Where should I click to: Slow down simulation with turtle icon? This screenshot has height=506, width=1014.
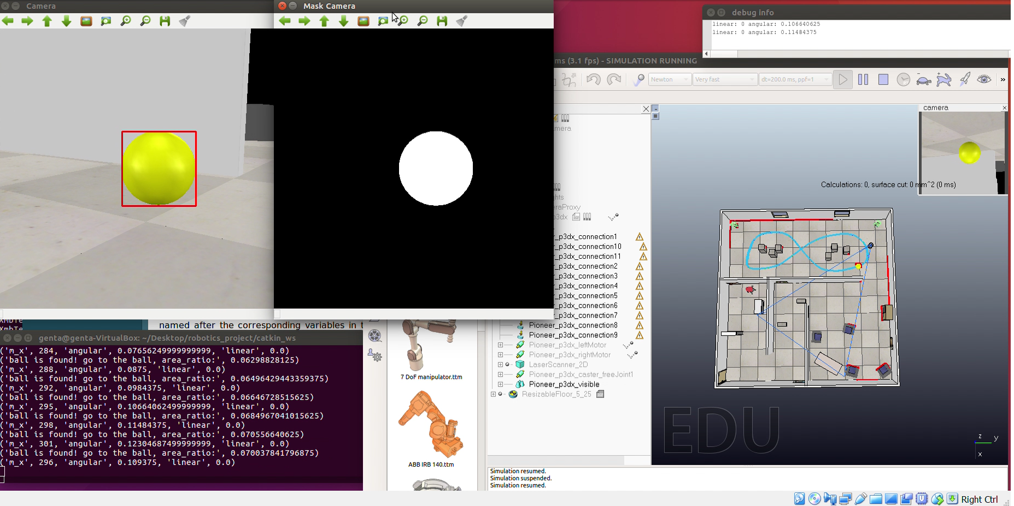(x=924, y=80)
